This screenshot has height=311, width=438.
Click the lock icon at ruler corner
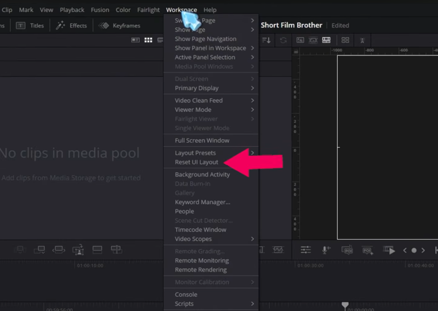296,51
